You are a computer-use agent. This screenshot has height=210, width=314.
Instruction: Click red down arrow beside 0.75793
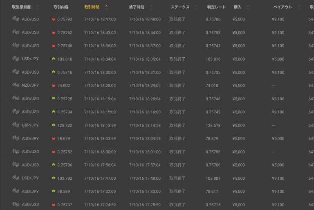point(54,19)
